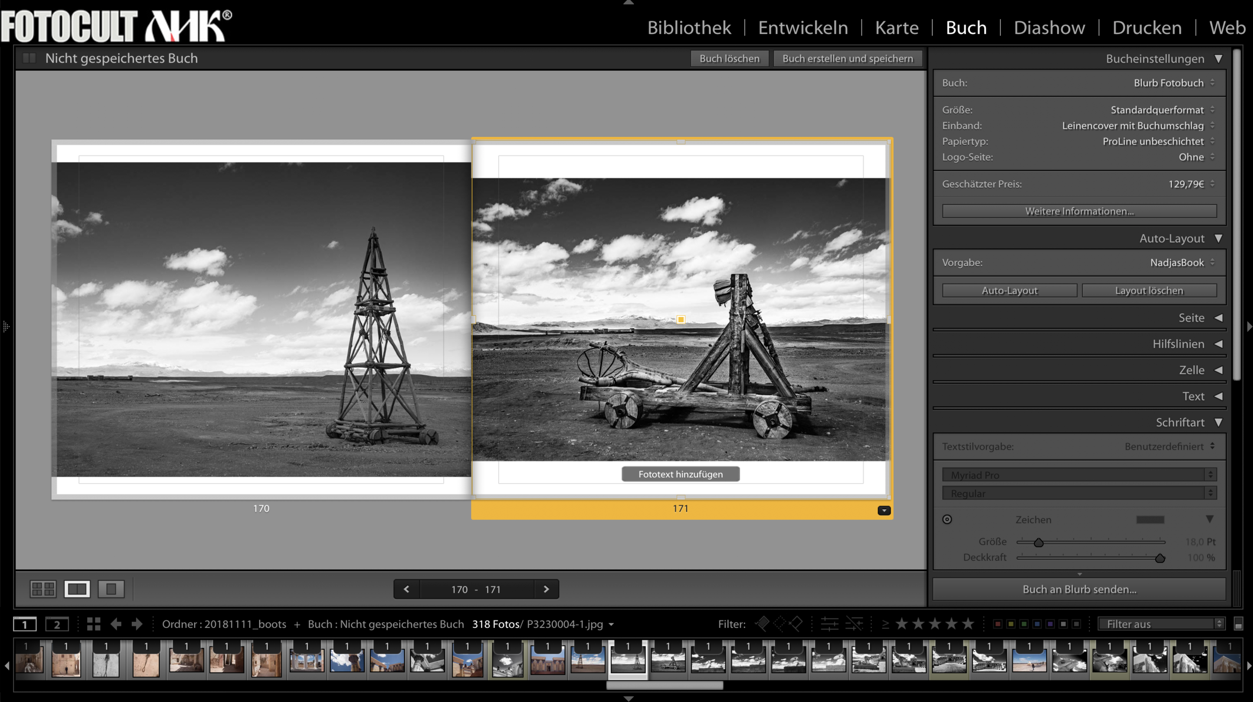Switch to single page view
The image size is (1253, 702).
coord(111,589)
